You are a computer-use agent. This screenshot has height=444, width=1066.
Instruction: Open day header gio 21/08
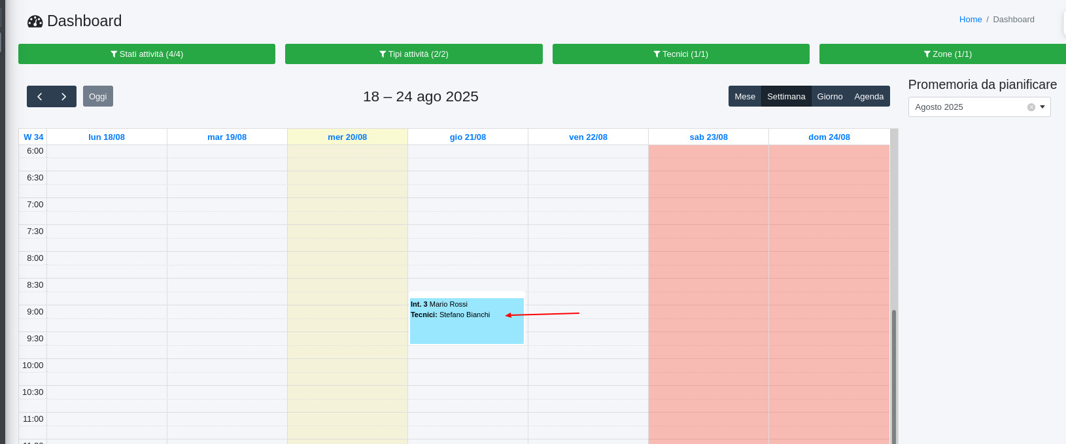468,137
